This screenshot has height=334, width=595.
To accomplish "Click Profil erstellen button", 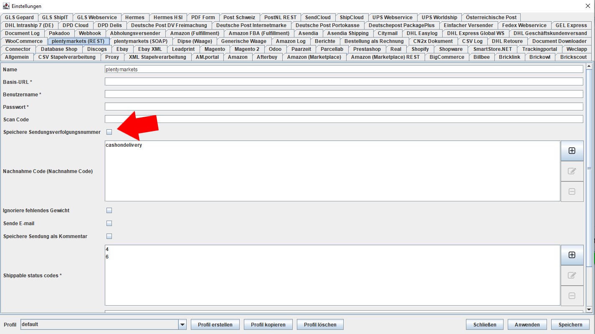I will pyautogui.click(x=215, y=324).
